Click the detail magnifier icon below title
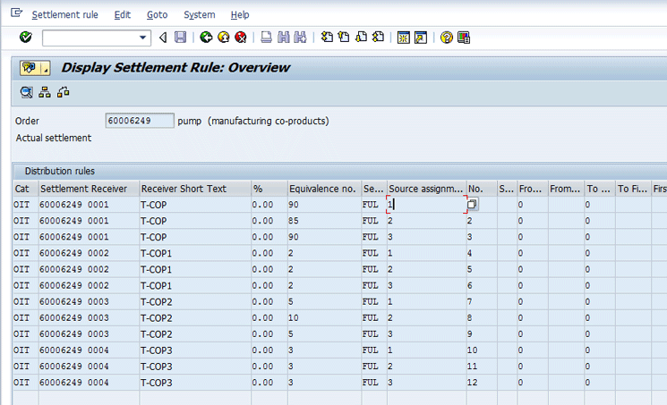 26,91
